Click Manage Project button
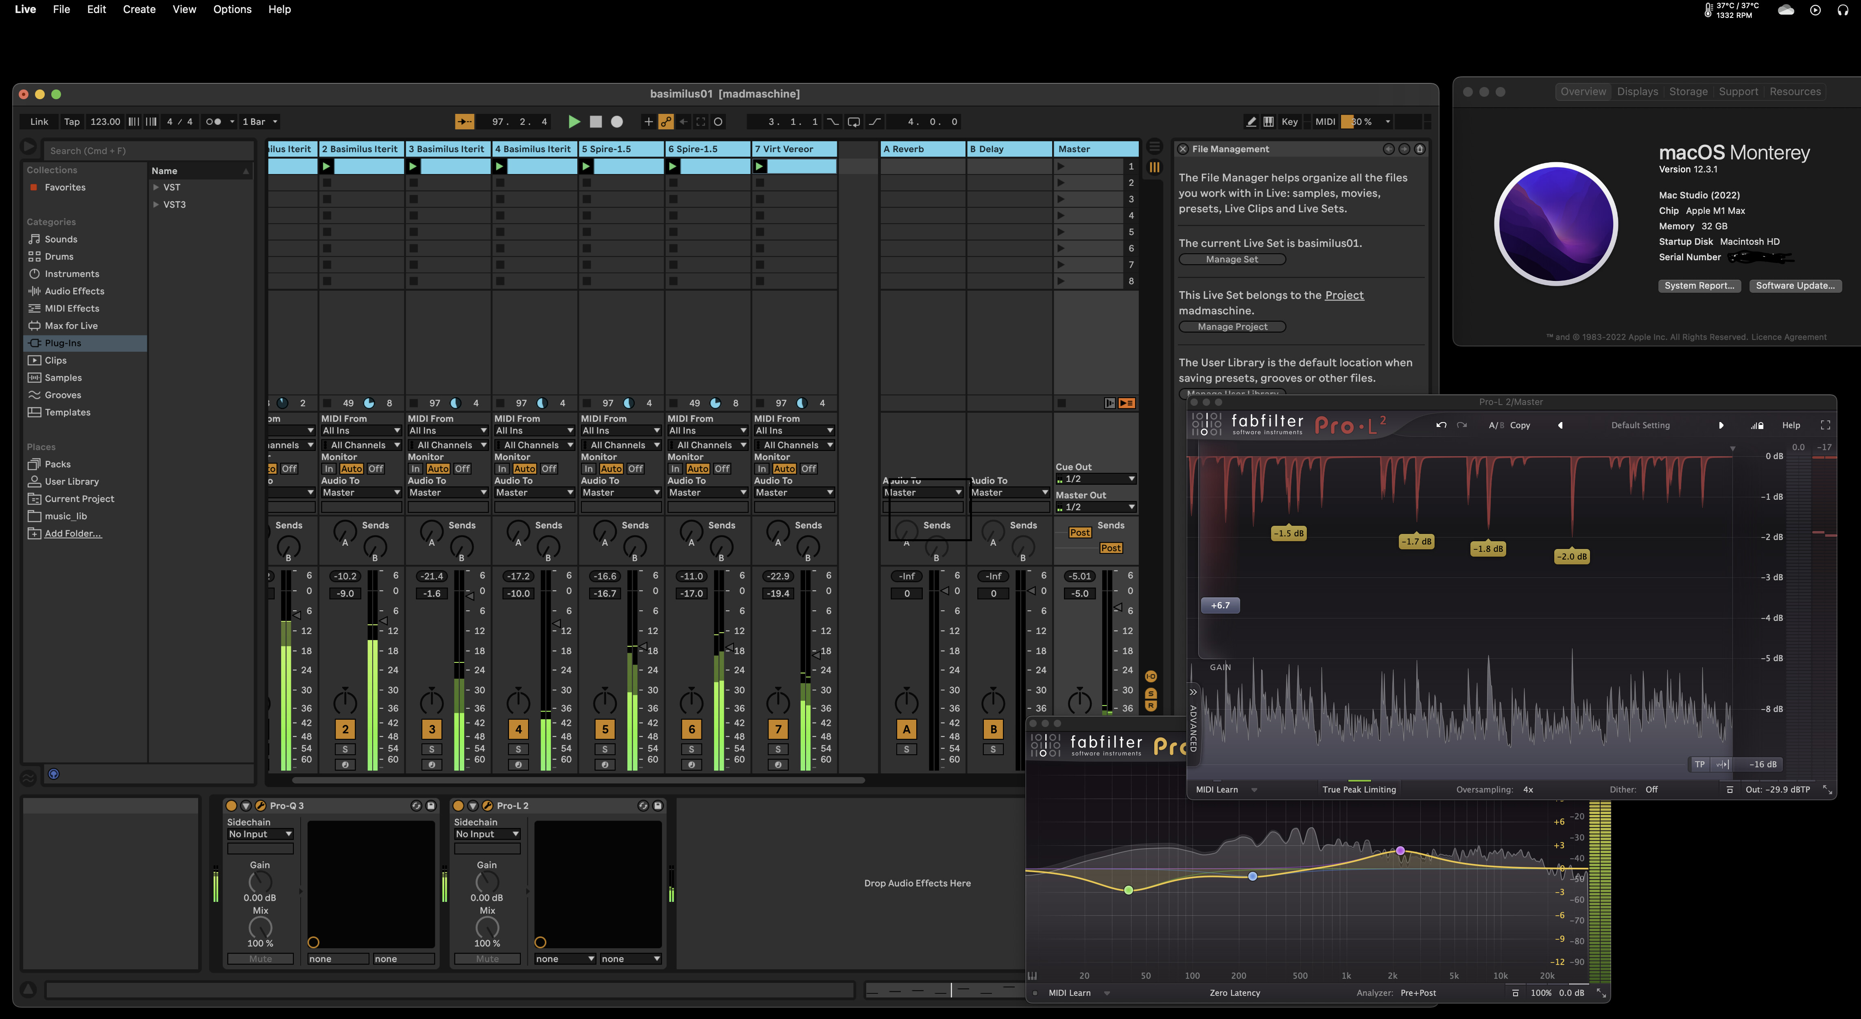Screen dimensions: 1861x1019 [x=1232, y=327]
